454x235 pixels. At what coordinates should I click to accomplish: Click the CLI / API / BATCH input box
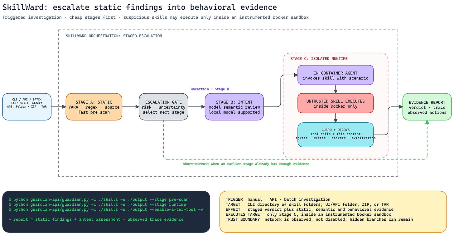click(27, 107)
